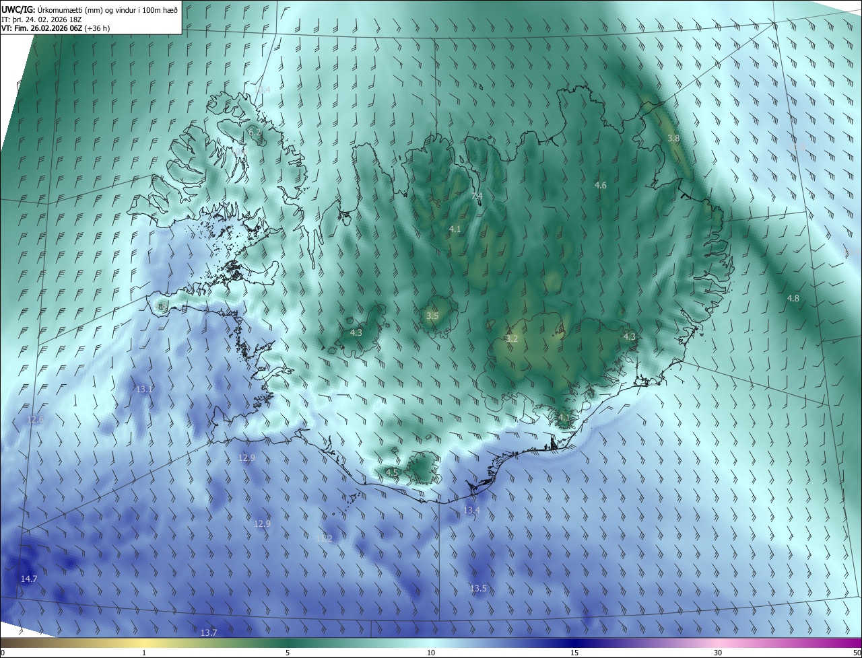Screen dimensions: 862x658
Task: Click the color scale legend bar
Action: [x=431, y=643]
